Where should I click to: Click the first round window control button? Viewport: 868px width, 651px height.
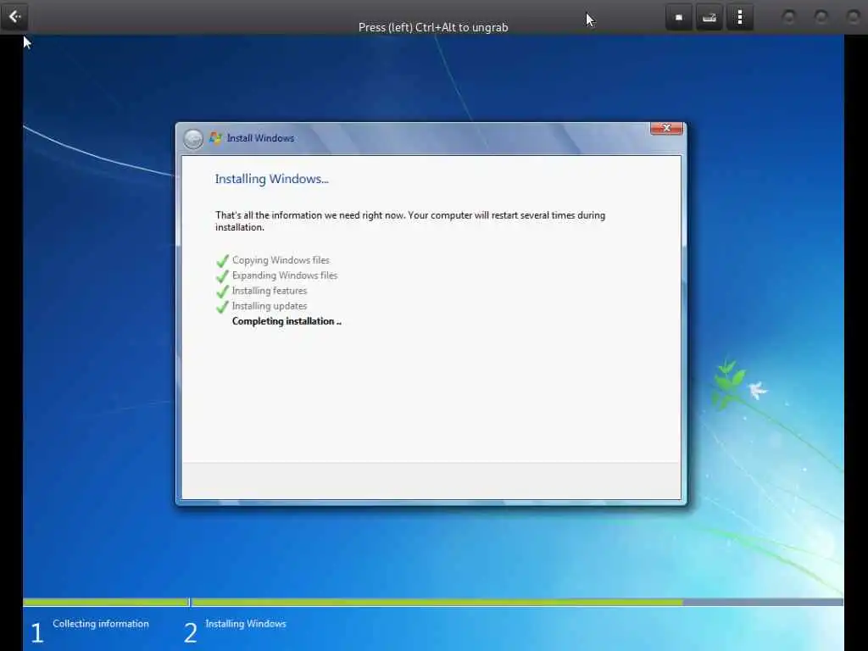[x=789, y=17]
